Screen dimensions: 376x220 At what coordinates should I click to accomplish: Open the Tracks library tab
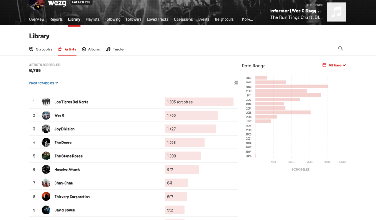pos(115,49)
